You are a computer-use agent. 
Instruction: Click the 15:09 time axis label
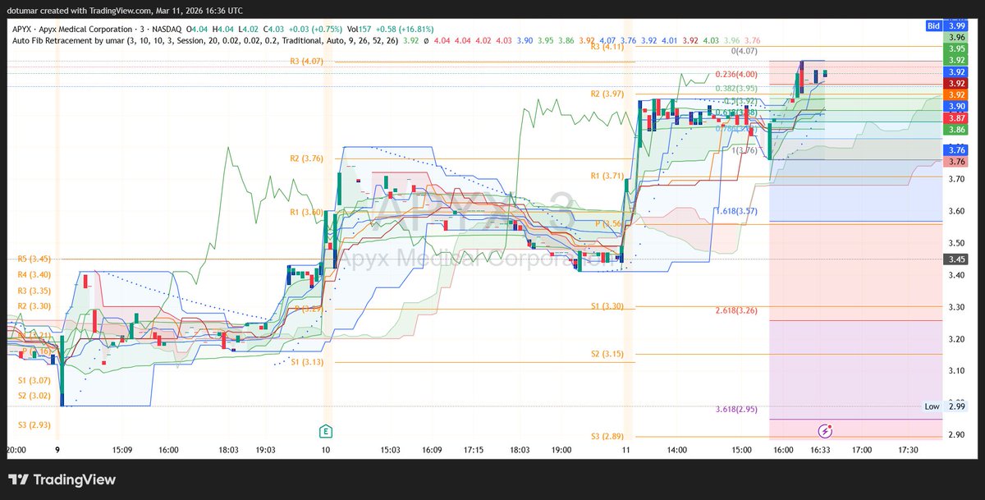121,450
